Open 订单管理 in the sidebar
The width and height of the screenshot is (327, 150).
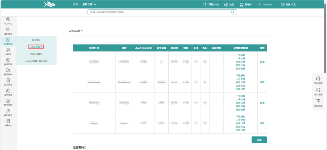click(8, 91)
